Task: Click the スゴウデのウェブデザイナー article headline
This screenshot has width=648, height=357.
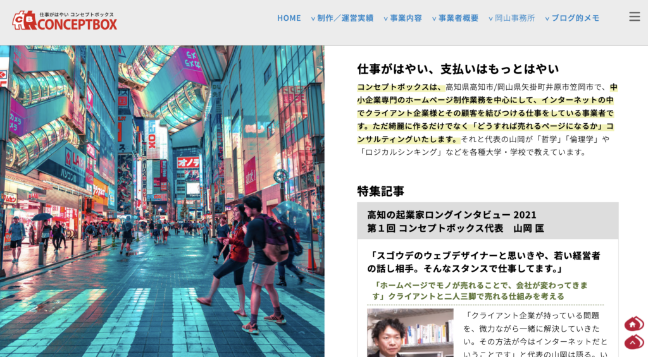Action: point(483,262)
